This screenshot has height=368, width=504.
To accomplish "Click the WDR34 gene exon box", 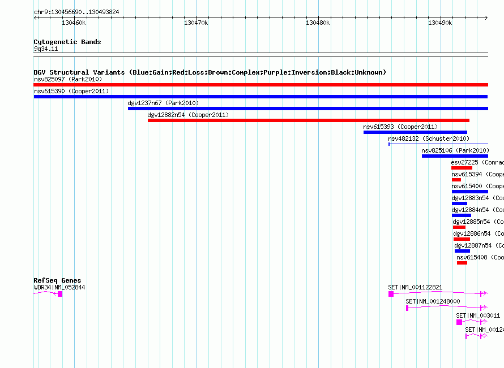I will (60, 294).
